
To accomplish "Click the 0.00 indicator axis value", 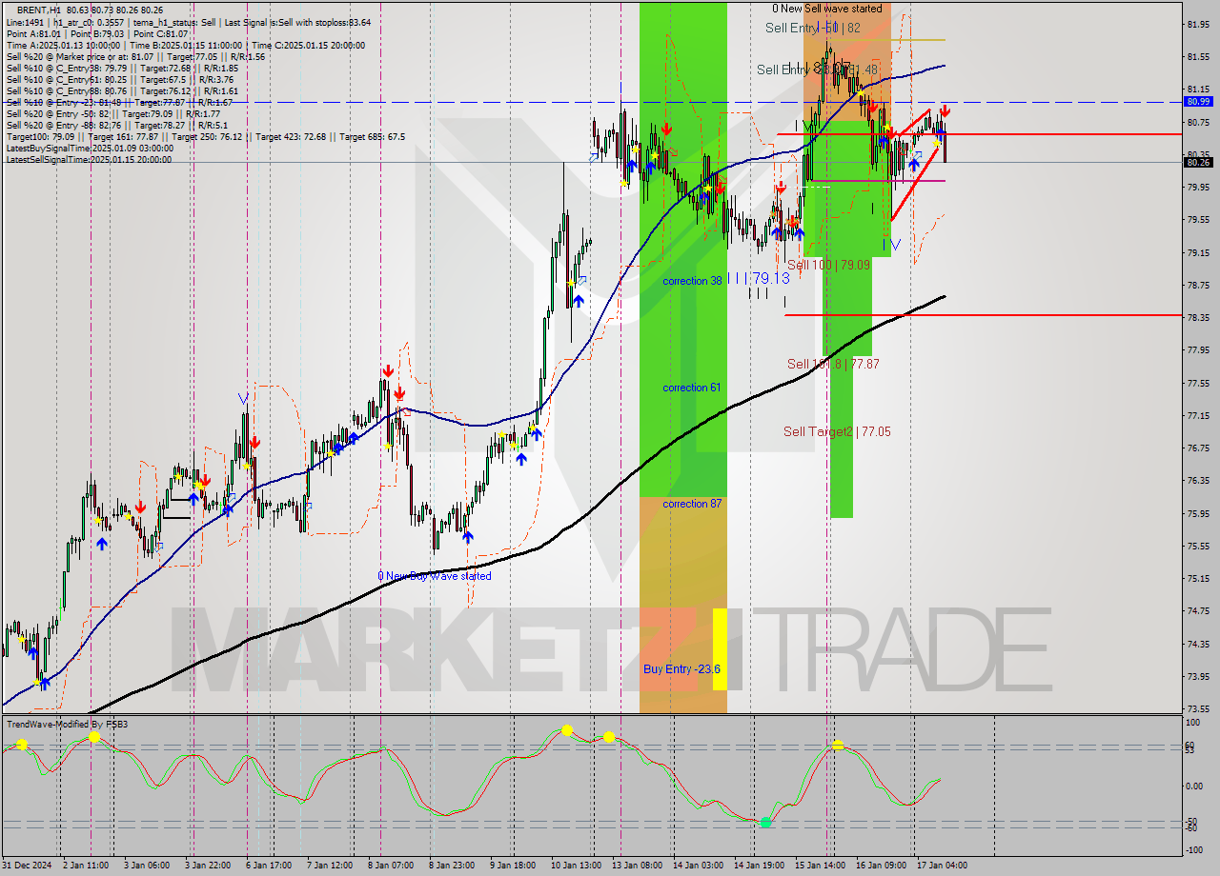I will 1195,786.
